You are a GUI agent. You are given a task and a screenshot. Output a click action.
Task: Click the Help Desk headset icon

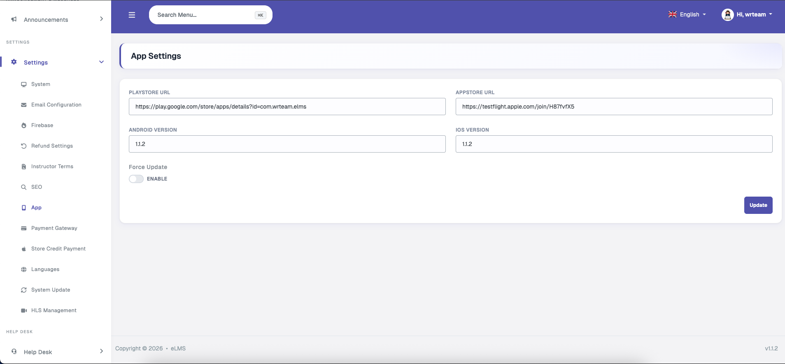[14, 351]
